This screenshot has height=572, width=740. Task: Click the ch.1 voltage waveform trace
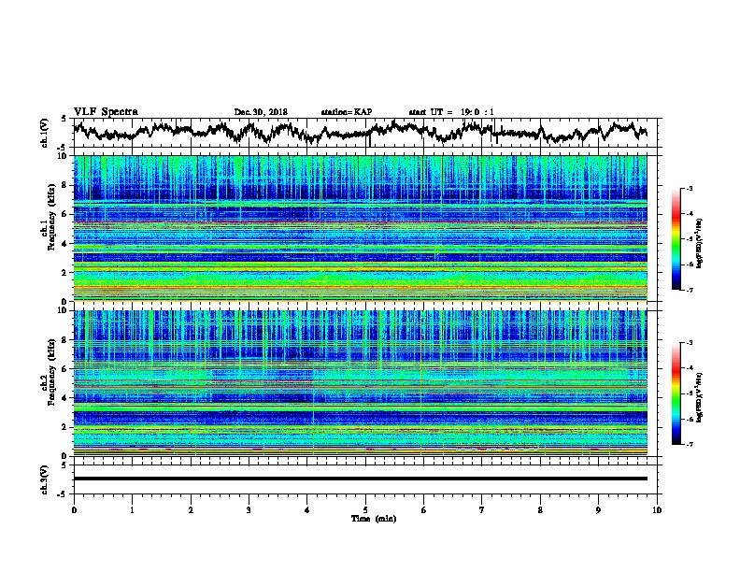[x=360, y=132]
